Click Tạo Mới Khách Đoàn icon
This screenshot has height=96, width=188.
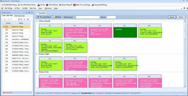19,5
